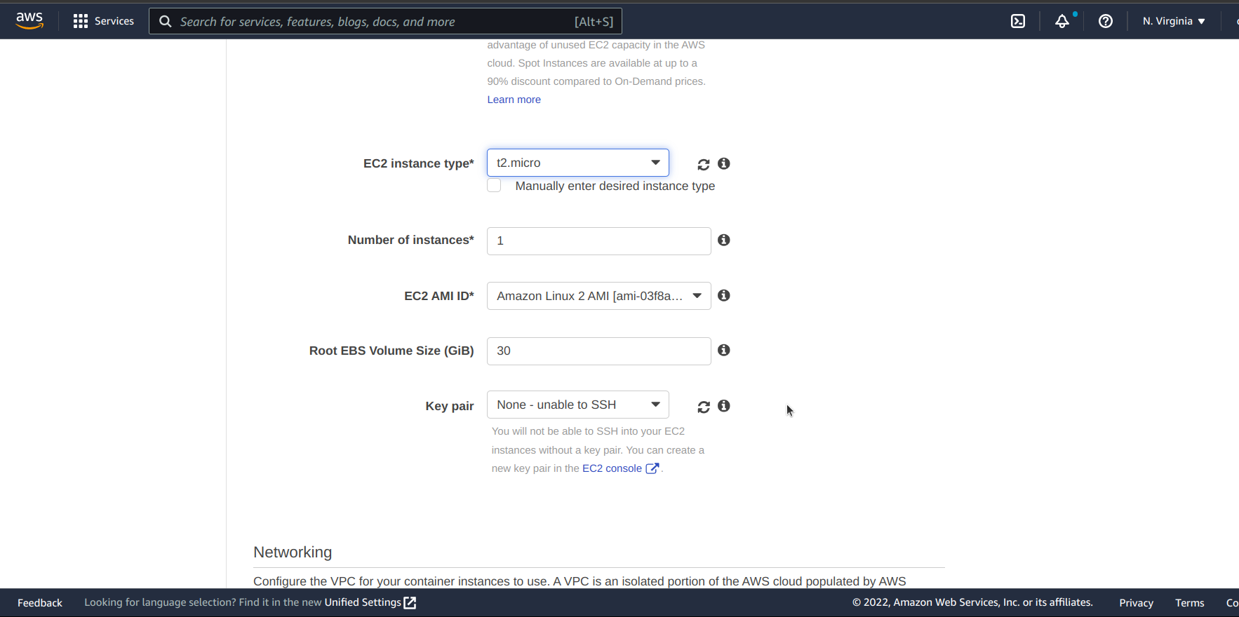Open AWS CloudShell icon in header
This screenshot has height=617, width=1239.
click(x=1017, y=21)
